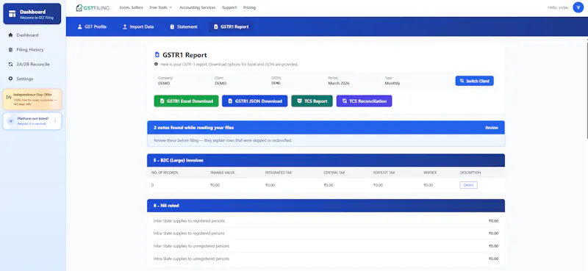
Task: Click Intra-State supplies to unregistered persons row
Action: point(326,259)
